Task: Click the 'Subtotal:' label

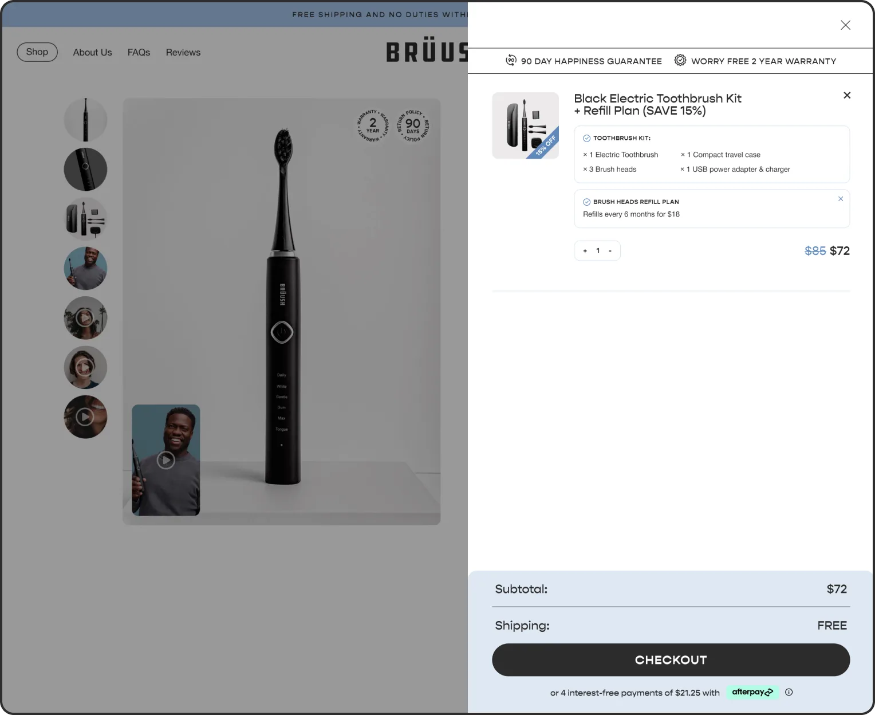Action: [521, 589]
